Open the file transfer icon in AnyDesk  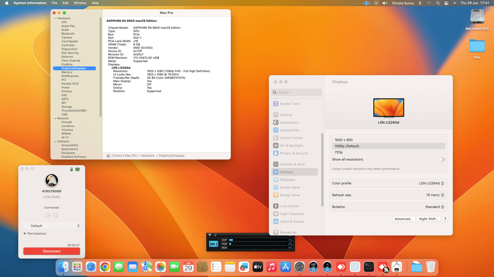48,215
